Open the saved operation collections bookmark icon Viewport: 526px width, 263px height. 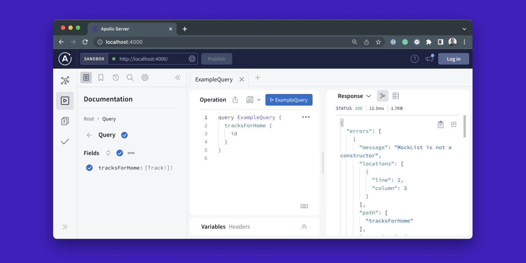coord(101,78)
